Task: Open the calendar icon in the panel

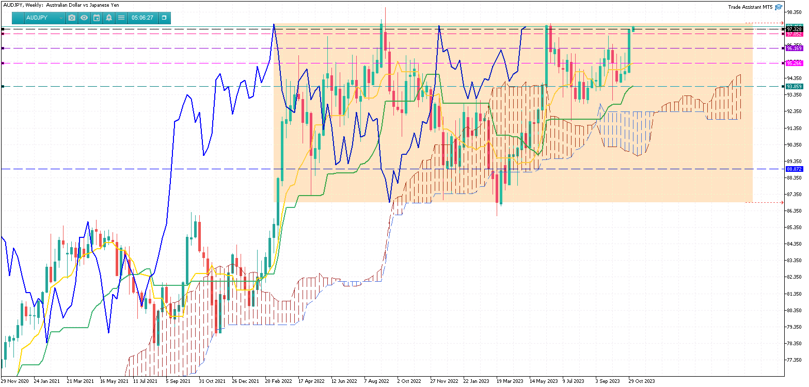Action: coord(97,18)
